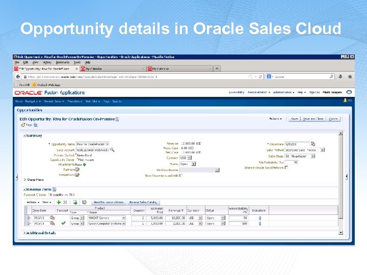Open Status dropdown in 980CHT Servers row
This screenshot has width=367, height=275.
pos(223,218)
